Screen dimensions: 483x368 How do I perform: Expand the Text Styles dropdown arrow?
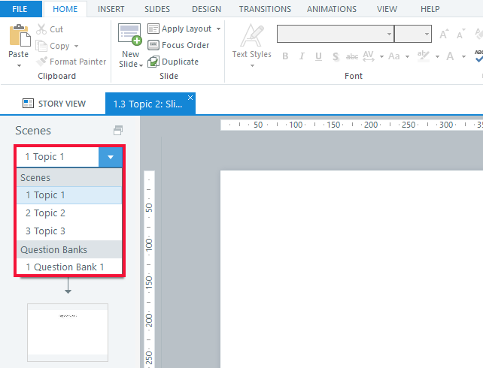point(252,65)
